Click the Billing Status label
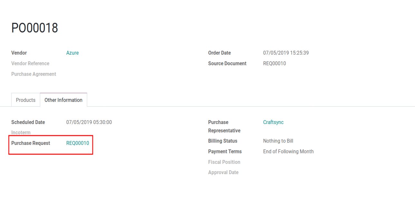Image resolution: width=415 pixels, height=213 pixels. (223, 141)
